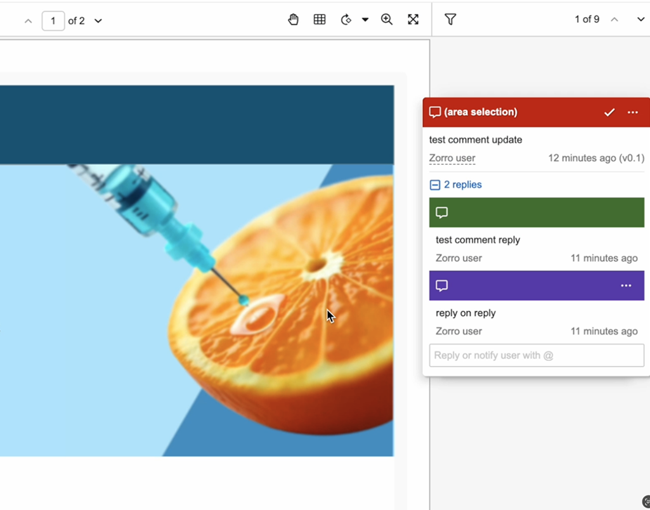Image resolution: width=650 pixels, height=510 pixels.
Task: Open the page list dropdown chevron
Action: (x=98, y=21)
